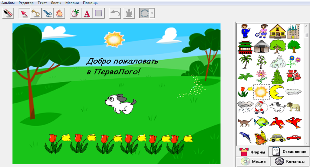
Task: Pick the Santa Claus shape
Action: click(261, 107)
